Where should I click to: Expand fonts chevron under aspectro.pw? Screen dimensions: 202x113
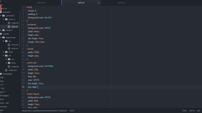click(3, 52)
